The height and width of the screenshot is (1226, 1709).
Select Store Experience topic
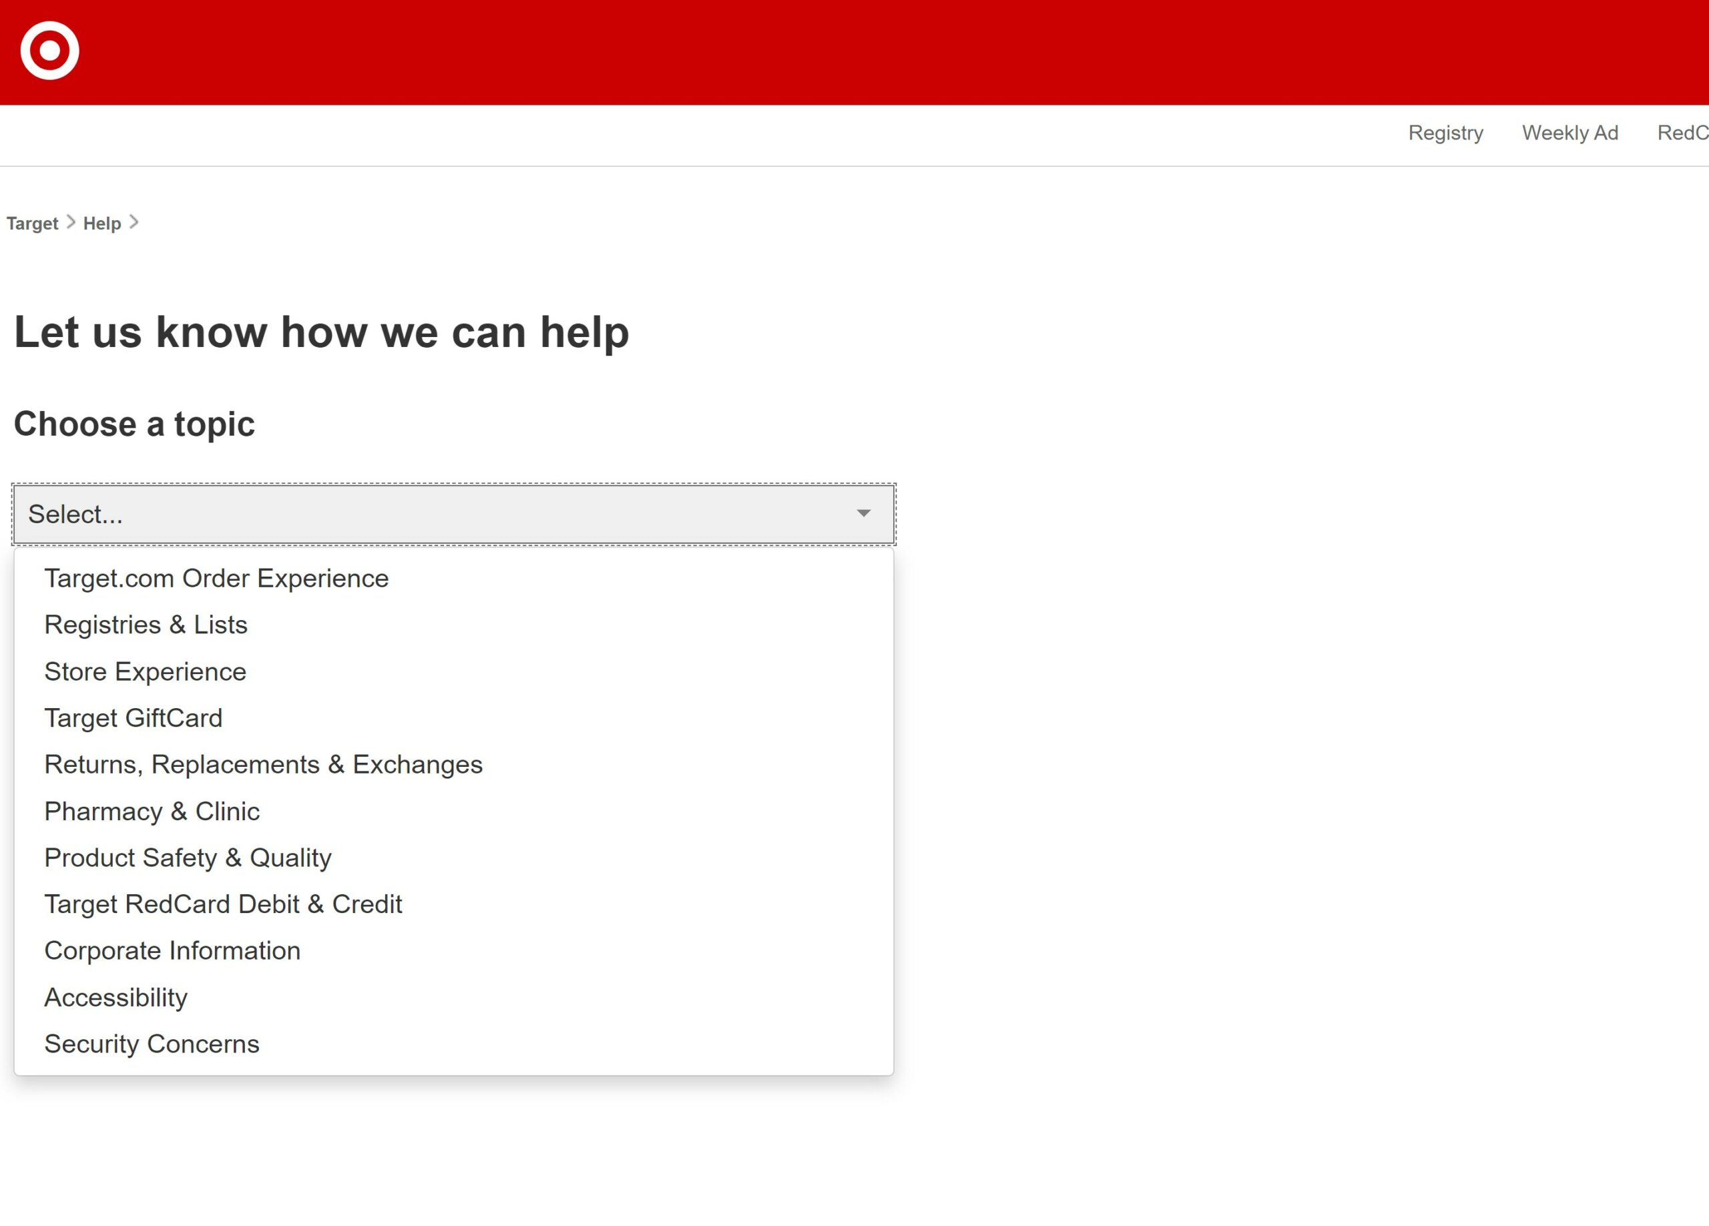(x=454, y=671)
